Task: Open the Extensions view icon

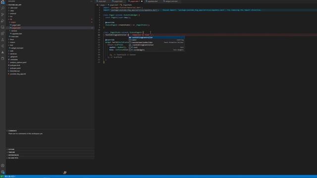Action: [x=2, y=34]
